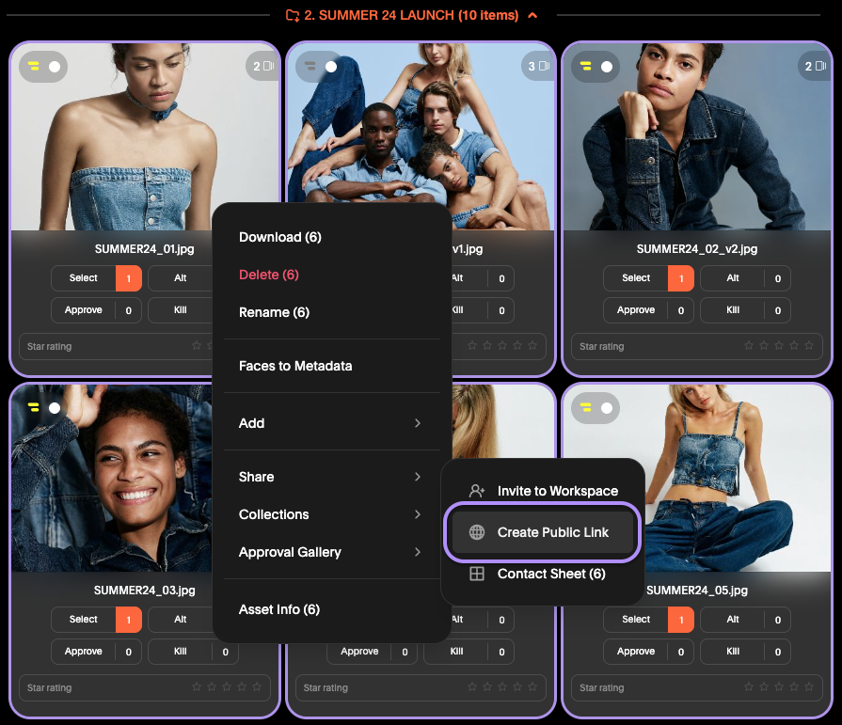Expand the Collections submenu arrow
The image size is (842, 725).
[418, 514]
